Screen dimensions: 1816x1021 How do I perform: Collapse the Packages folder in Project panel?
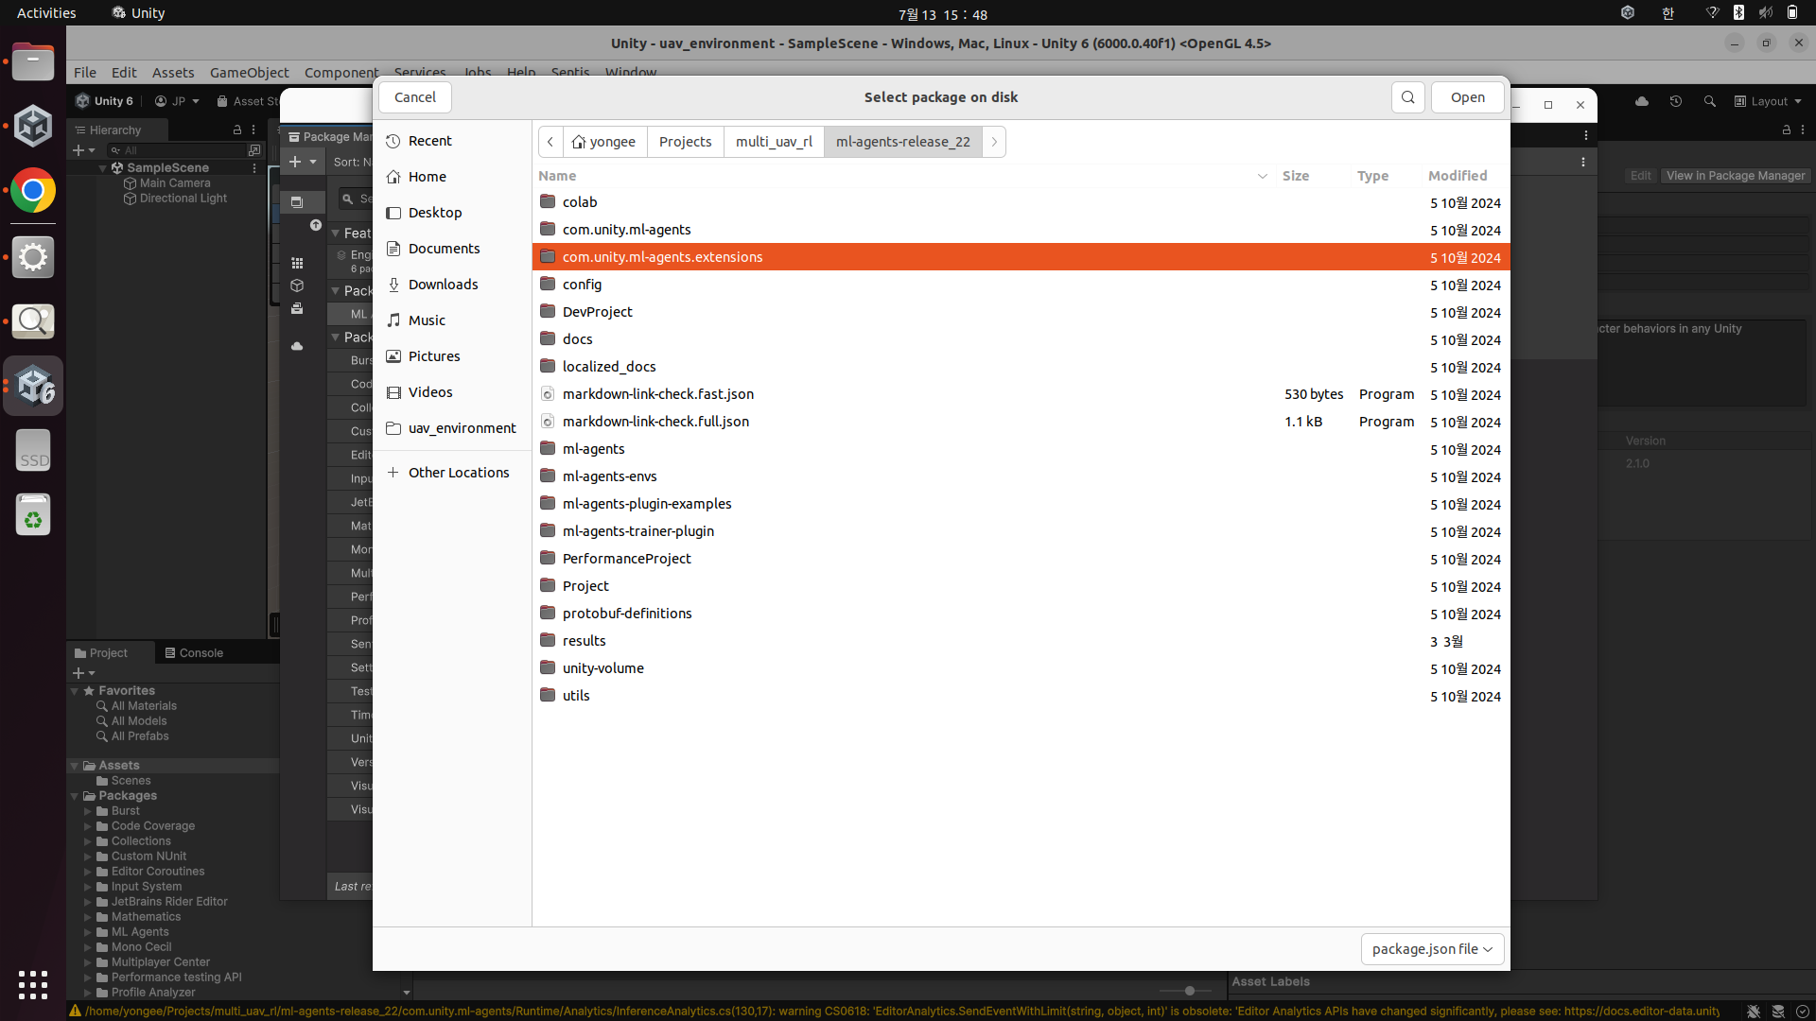75,796
